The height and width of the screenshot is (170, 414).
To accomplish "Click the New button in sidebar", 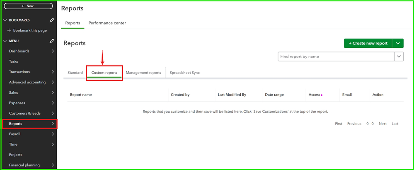I will 28,6.
